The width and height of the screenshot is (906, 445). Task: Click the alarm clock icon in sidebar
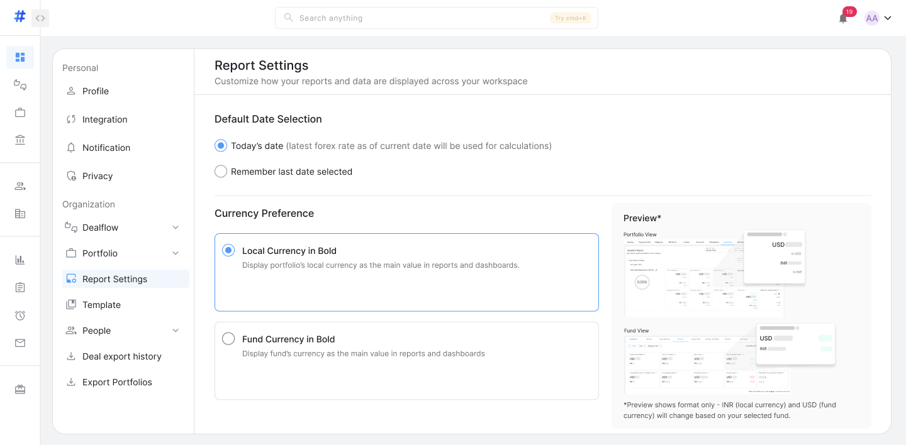20,316
